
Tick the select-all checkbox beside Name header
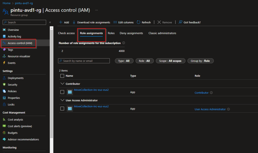pos(62,76)
